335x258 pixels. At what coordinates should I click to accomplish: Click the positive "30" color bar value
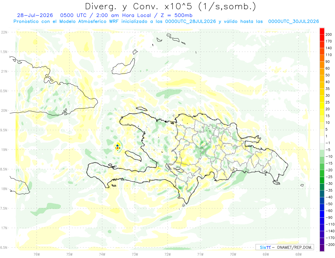tap(328, 95)
